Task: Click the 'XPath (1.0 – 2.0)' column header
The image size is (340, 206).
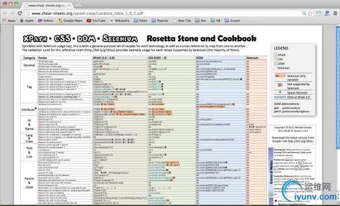Action: [x=120, y=58]
